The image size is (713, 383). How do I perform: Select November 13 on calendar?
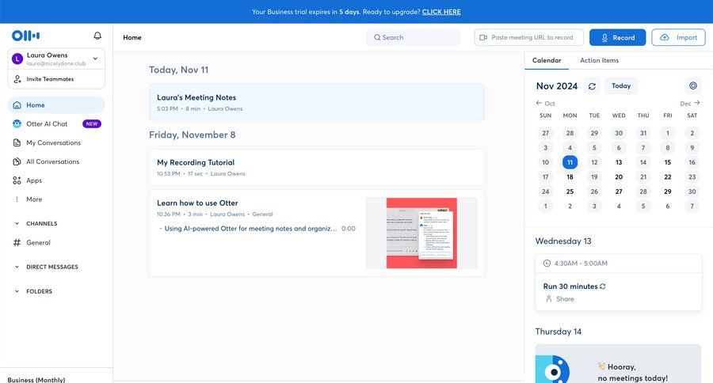[619, 162]
